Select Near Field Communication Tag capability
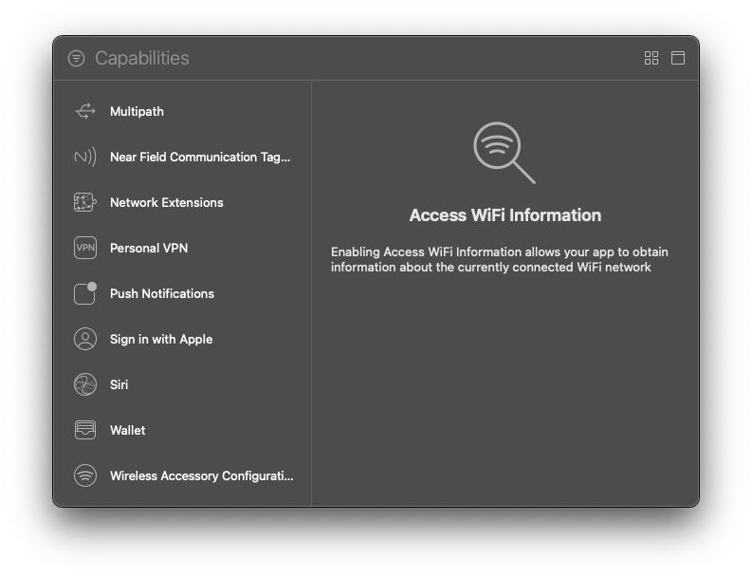 tap(182, 157)
